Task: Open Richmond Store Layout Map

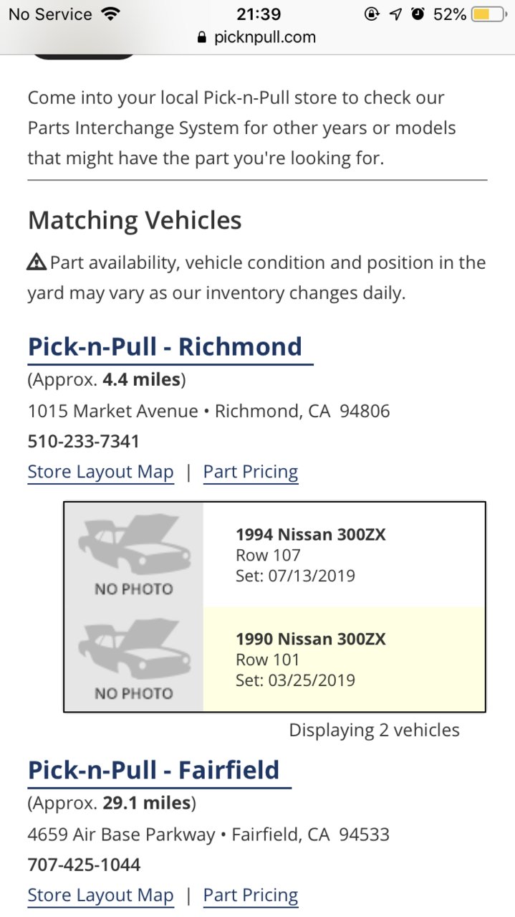Action: [100, 472]
